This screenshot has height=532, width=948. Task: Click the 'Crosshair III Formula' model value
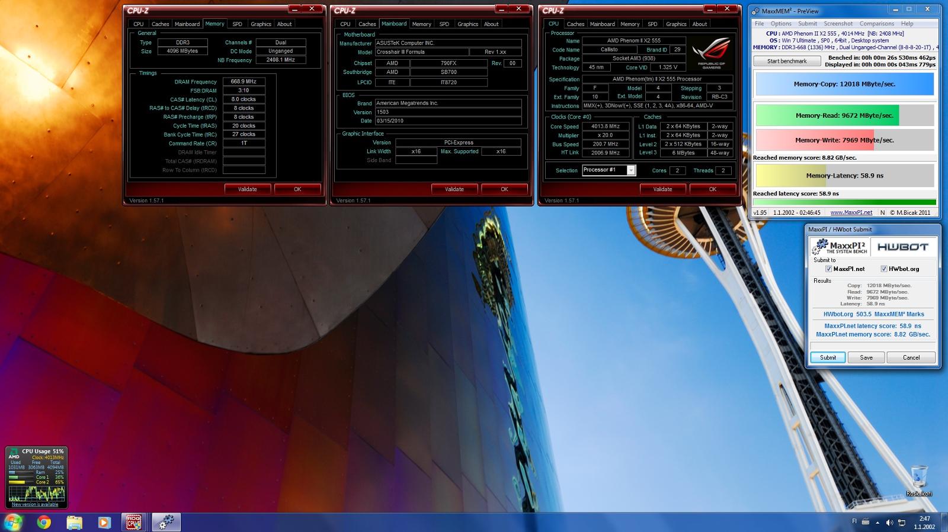tap(422, 52)
